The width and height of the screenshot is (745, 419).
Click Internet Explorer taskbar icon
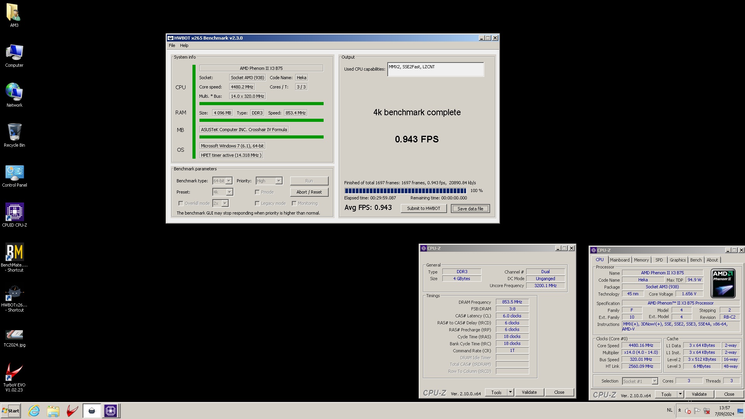[34, 411]
